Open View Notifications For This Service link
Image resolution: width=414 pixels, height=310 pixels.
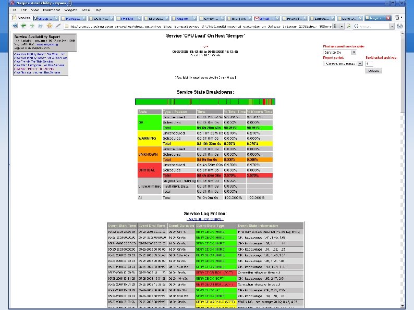37,72
